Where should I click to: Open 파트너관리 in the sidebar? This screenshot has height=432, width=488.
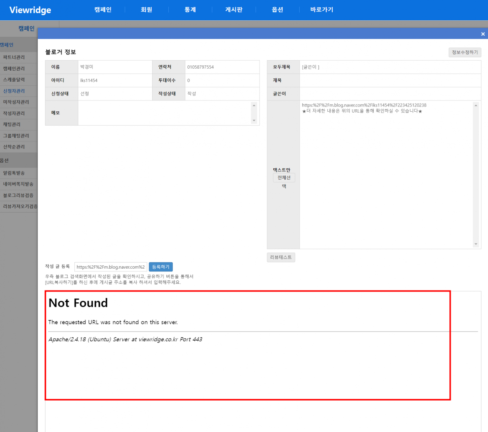14,57
